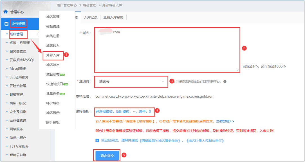Viewport: 305px width, 162px height.
Task: Open the 查看入库帮助 tab
Action: 113,17
